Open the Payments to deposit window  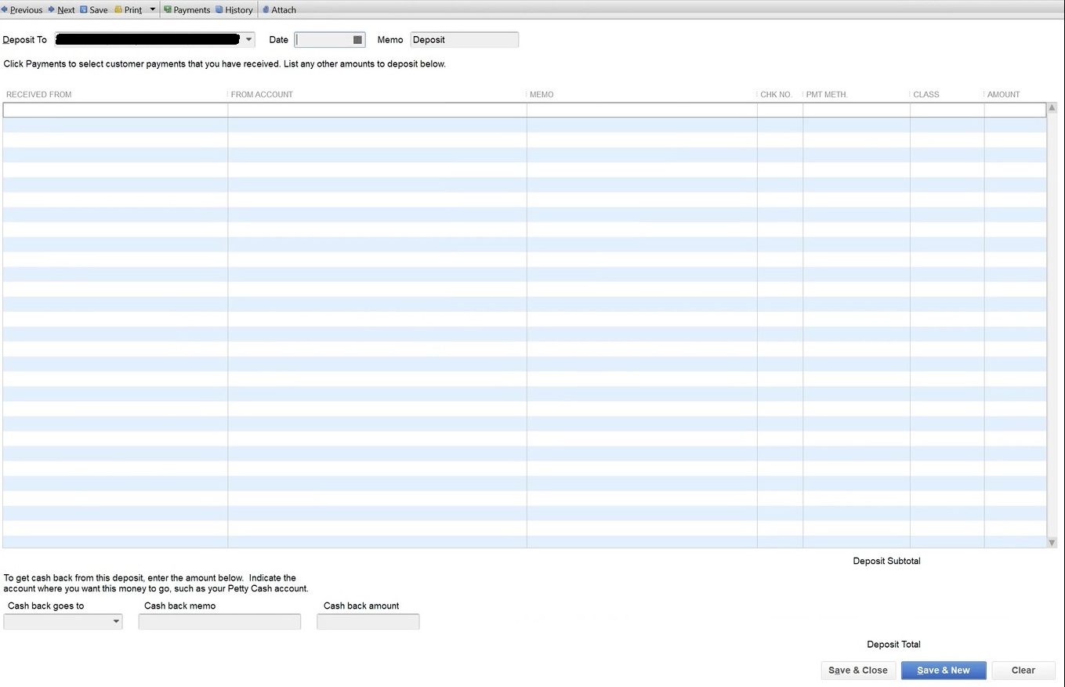tap(187, 10)
